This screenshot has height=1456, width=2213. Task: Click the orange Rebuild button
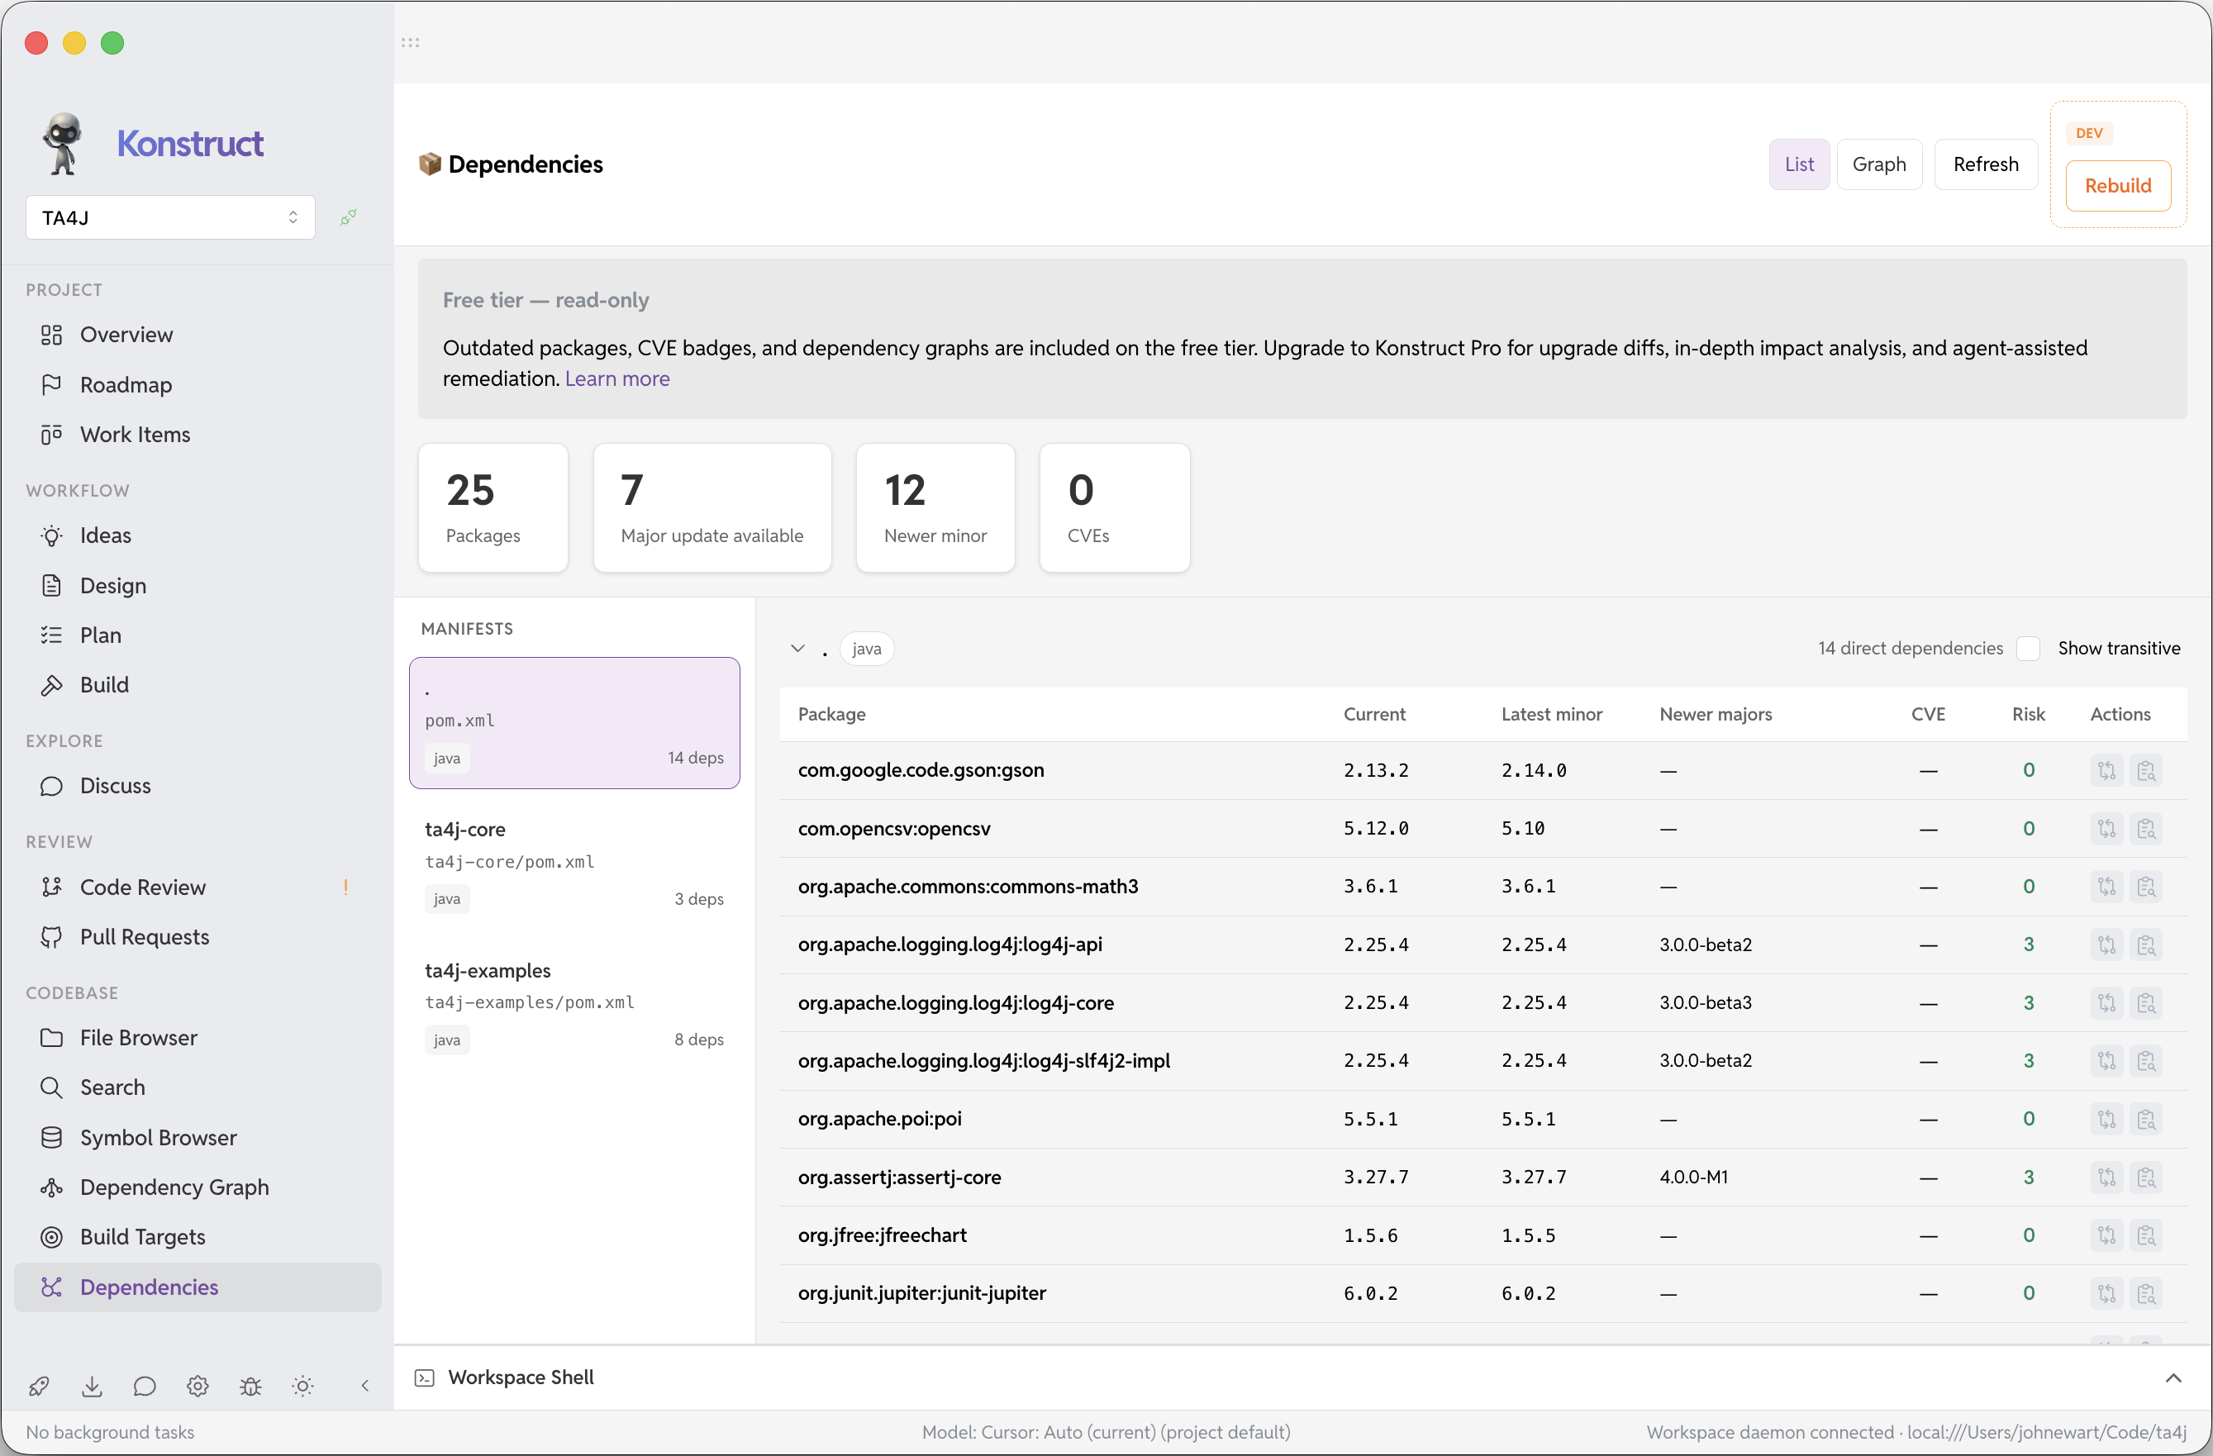(2117, 186)
